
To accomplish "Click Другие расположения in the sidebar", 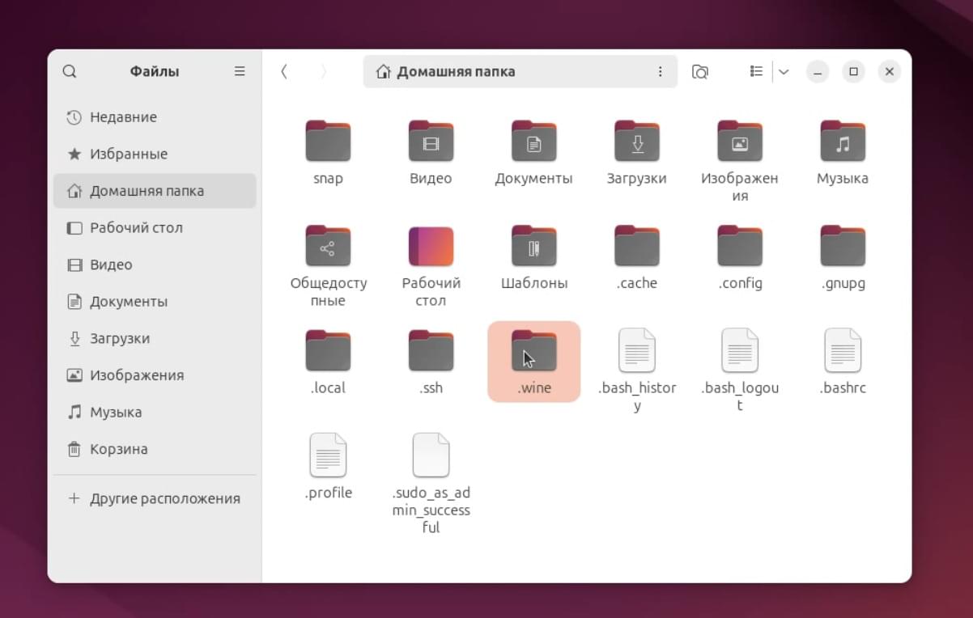I will tap(155, 498).
